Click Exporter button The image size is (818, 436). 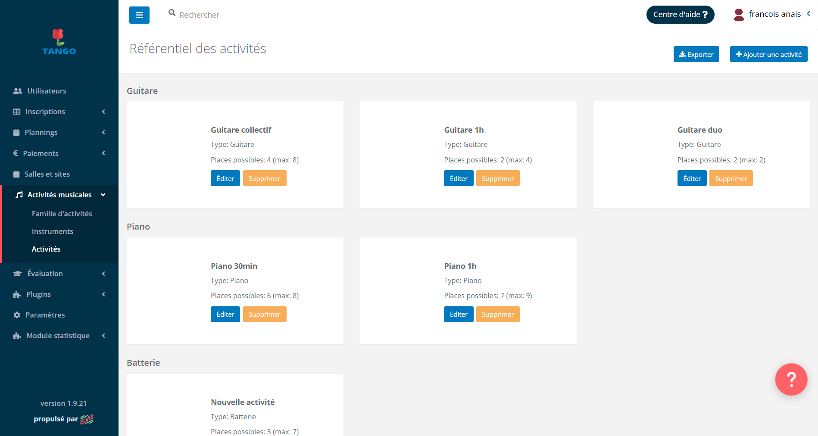696,54
